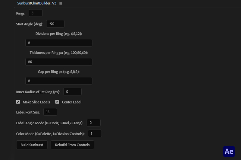Click the Start Angle value field
Image resolution: width=241 pixels, height=160 pixels.
55,24
